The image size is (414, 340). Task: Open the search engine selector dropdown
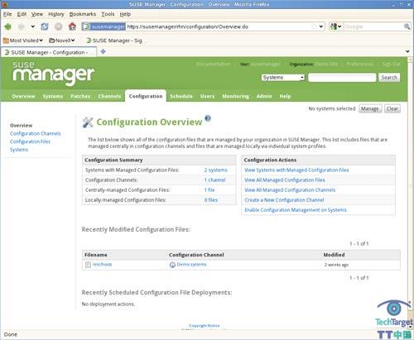pyautogui.click(x=335, y=26)
